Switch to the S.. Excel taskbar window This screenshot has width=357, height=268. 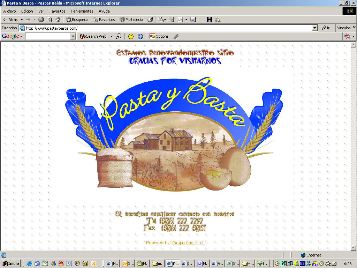click(x=233, y=263)
